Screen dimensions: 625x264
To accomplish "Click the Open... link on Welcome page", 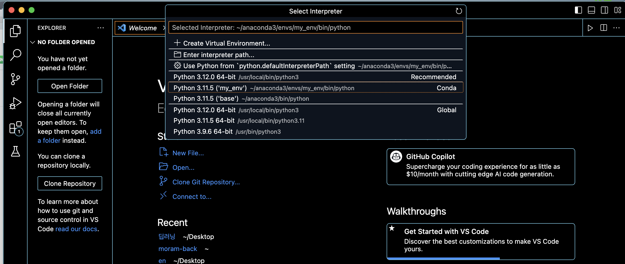I will tap(183, 168).
